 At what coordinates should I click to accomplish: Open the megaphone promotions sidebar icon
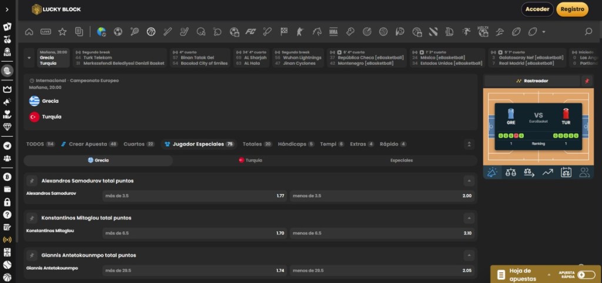[x=7, y=102]
